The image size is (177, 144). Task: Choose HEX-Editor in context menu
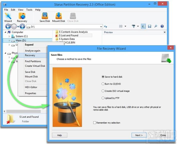coord(31,87)
